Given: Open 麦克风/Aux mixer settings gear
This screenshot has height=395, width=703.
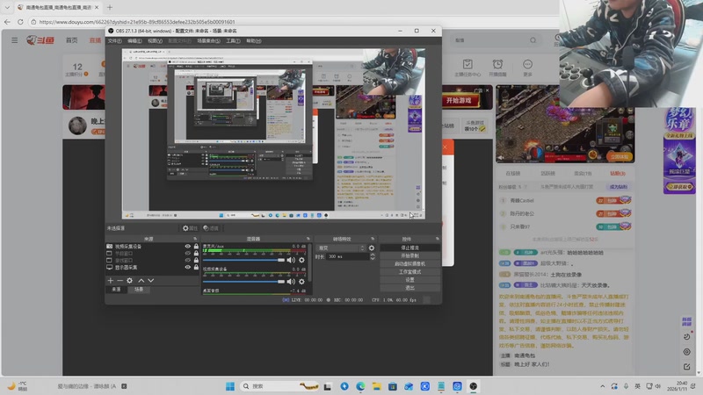Looking at the screenshot, I should [301, 260].
